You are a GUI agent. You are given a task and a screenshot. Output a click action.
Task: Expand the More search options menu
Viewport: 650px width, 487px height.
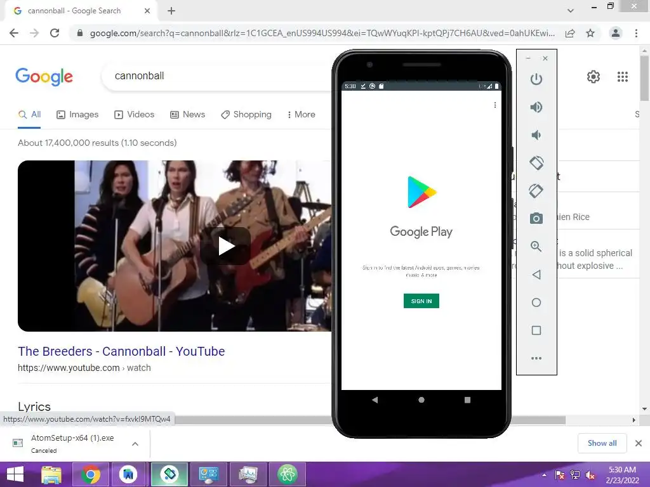(x=301, y=114)
